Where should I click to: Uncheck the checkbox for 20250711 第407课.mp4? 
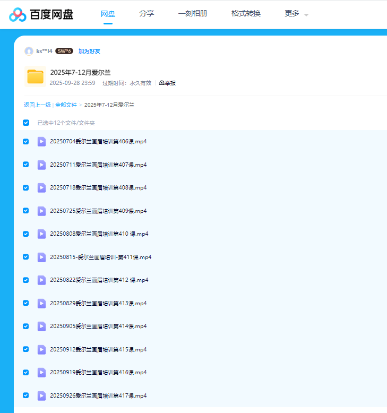click(x=26, y=165)
